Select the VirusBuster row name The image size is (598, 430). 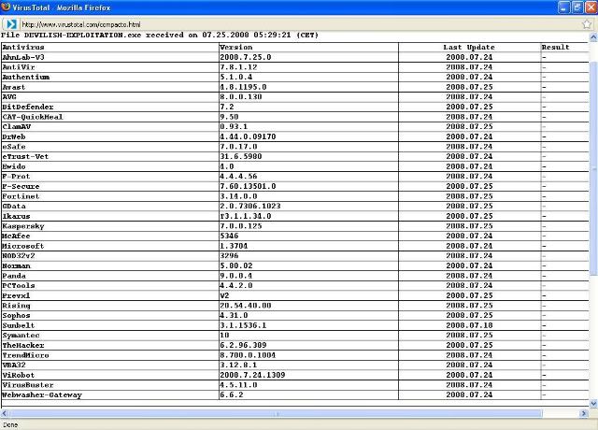coord(28,385)
